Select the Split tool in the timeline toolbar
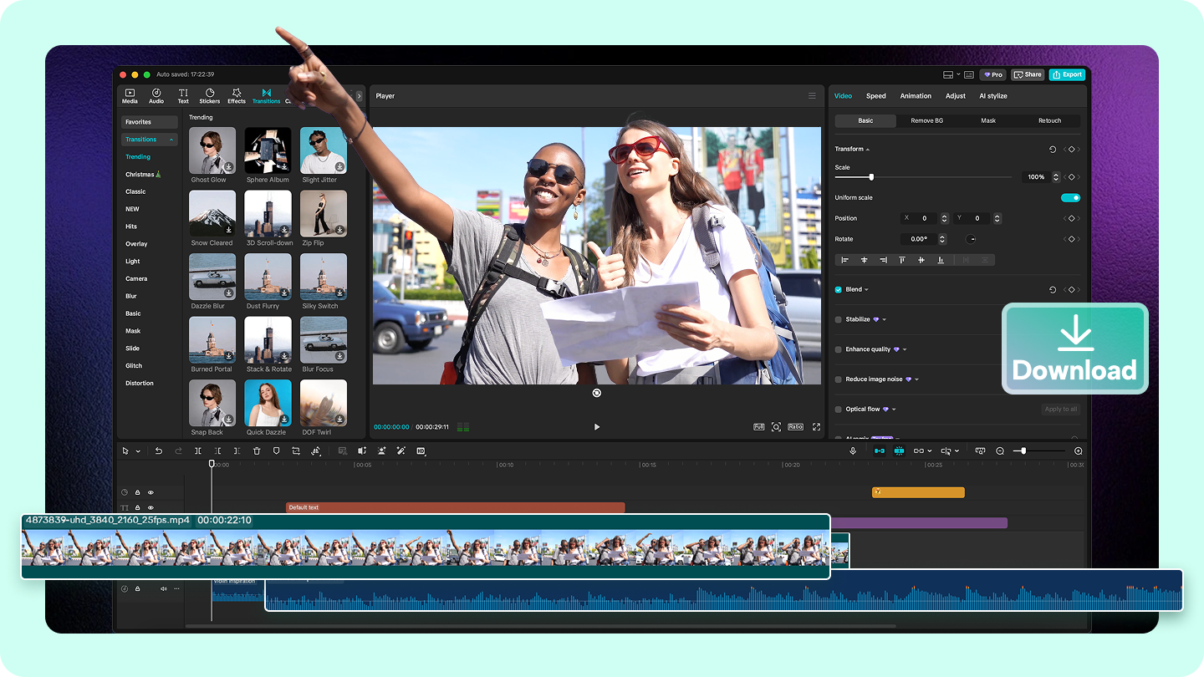This screenshot has width=1204, height=677. click(197, 450)
